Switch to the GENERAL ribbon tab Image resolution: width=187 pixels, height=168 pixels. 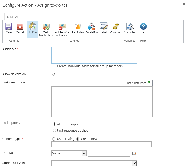(x=13, y=17)
